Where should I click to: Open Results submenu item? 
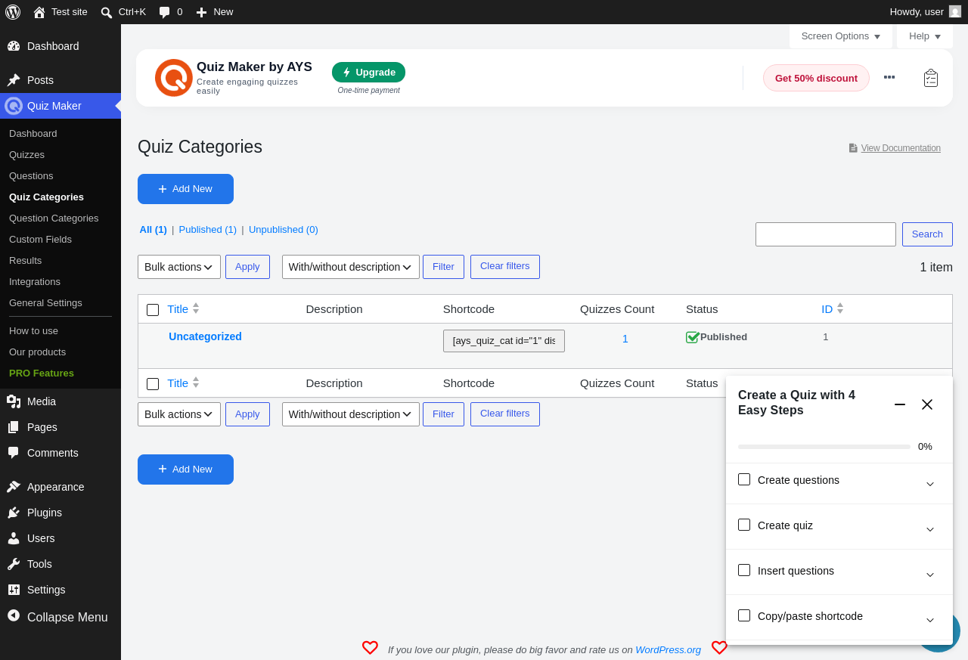(25, 261)
